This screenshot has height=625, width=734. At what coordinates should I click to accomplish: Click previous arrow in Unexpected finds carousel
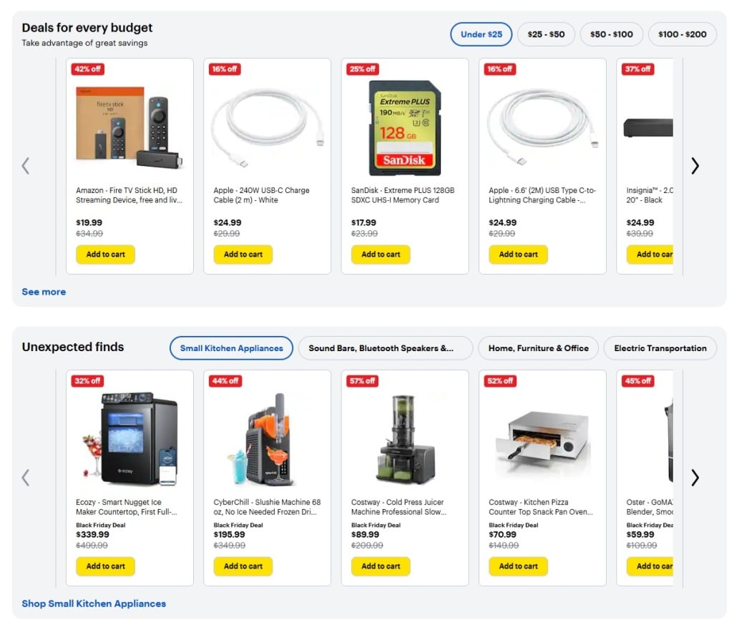(x=26, y=478)
